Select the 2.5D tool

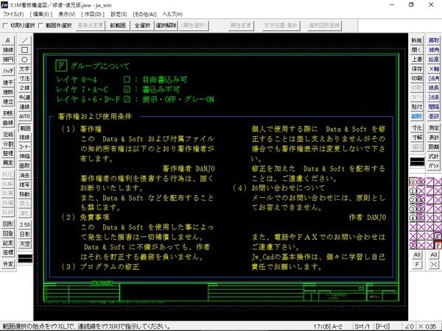tap(24, 224)
